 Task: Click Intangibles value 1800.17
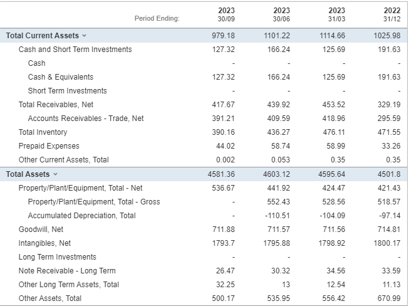(387, 243)
